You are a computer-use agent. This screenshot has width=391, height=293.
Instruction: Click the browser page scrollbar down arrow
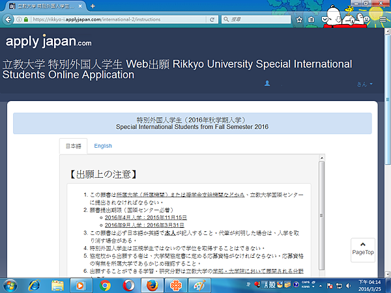[388, 274]
